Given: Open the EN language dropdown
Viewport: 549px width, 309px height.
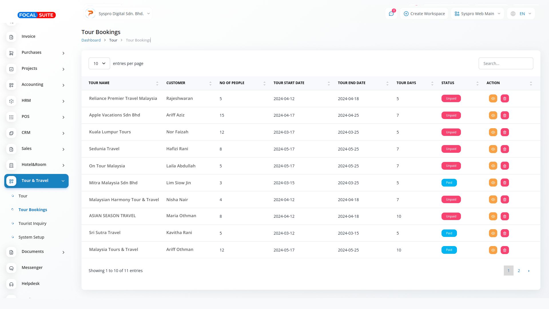Looking at the screenshot, I should click(521, 14).
